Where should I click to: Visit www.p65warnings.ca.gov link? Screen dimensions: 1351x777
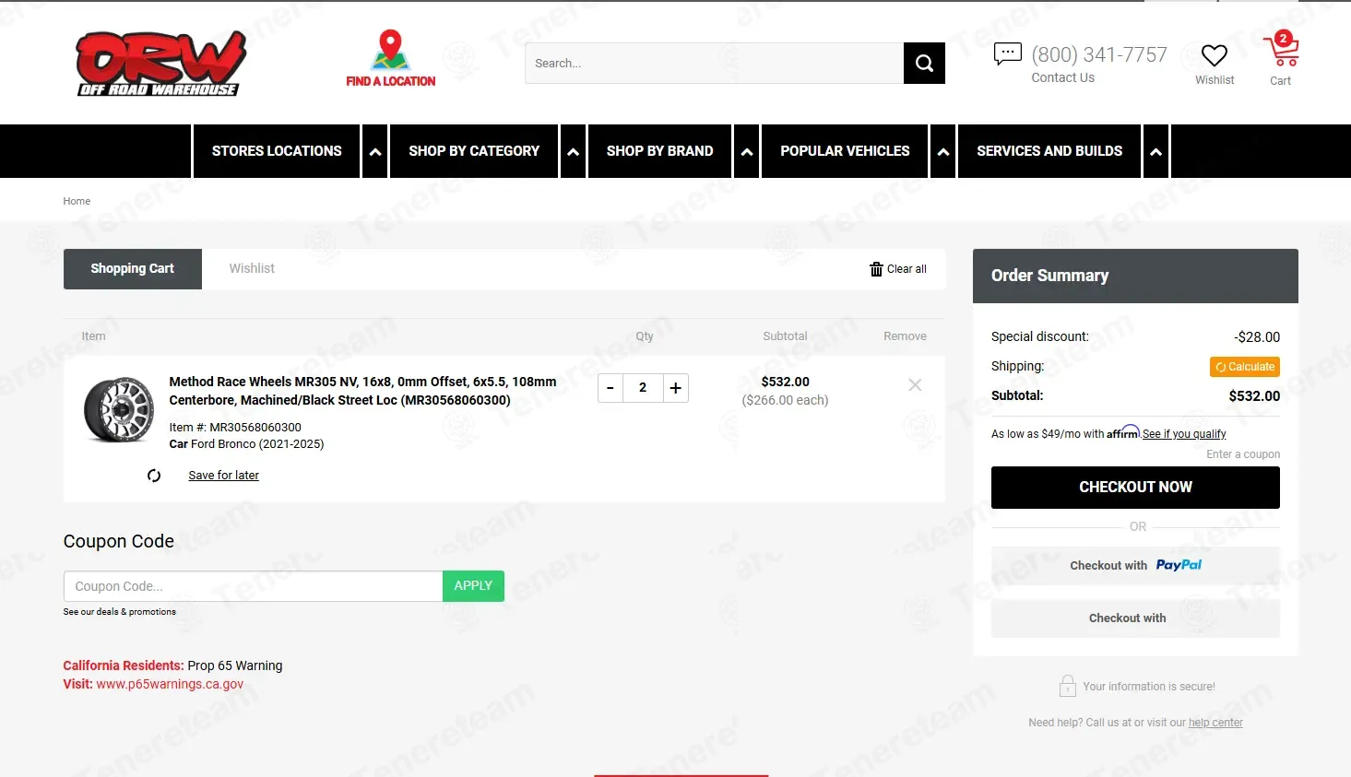coord(170,684)
